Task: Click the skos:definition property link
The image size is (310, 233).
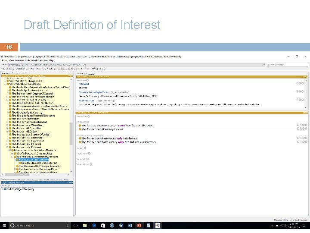Action: pyautogui.click(x=87, y=101)
